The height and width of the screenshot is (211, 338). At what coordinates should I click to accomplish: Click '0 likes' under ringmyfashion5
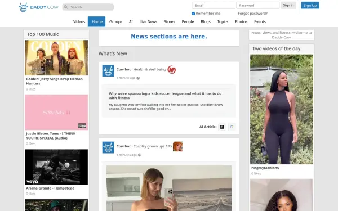[x=256, y=173]
